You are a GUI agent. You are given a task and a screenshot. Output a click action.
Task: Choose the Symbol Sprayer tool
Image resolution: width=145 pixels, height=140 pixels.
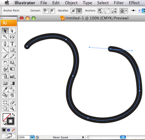5,76
